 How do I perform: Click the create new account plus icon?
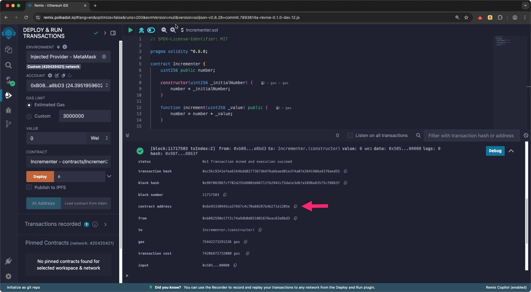pyautogui.click(x=50, y=76)
